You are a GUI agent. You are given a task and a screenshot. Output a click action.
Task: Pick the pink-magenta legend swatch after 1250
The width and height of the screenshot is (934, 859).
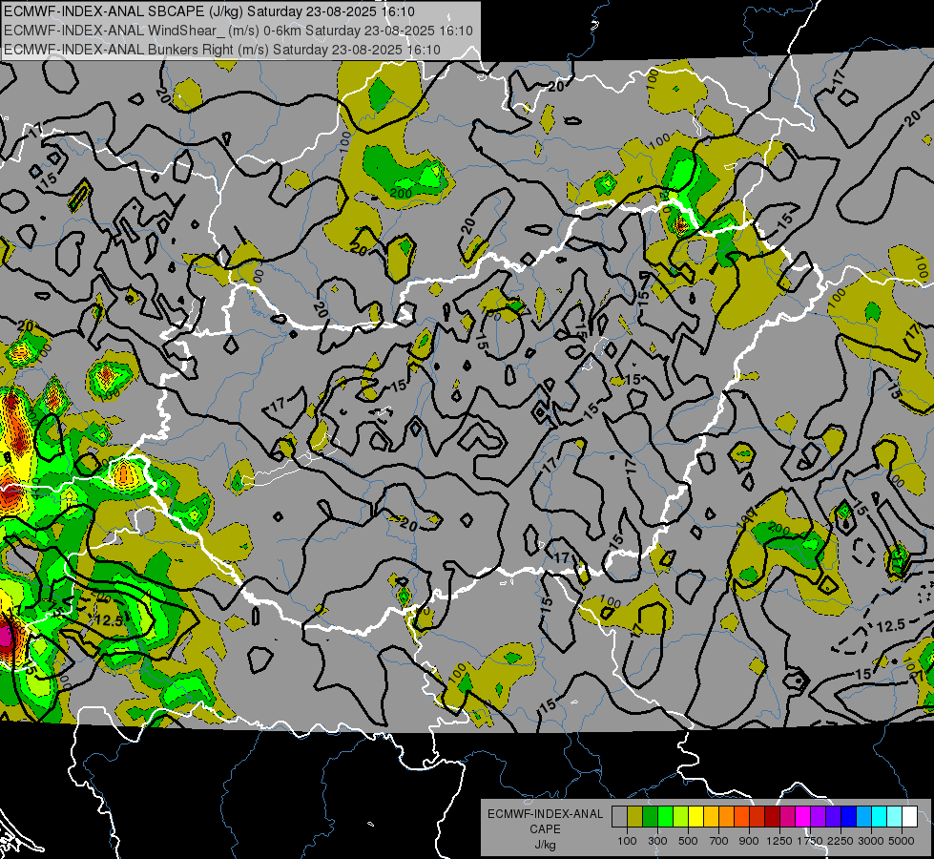[x=787, y=817]
